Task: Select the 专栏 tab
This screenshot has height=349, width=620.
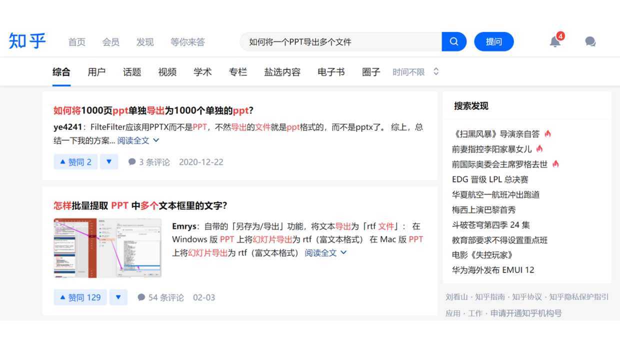Action: tap(238, 72)
